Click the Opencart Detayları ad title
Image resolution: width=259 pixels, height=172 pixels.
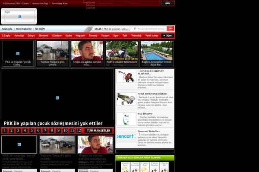pyautogui.click(x=148, y=131)
